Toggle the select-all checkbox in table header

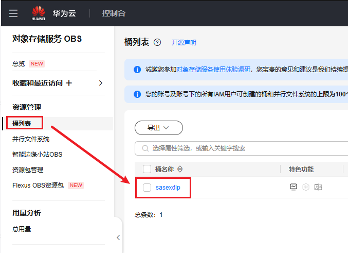coord(147,169)
